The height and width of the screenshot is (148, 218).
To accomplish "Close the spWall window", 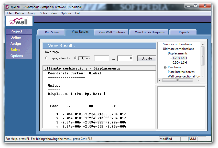I will tap(205, 6).
